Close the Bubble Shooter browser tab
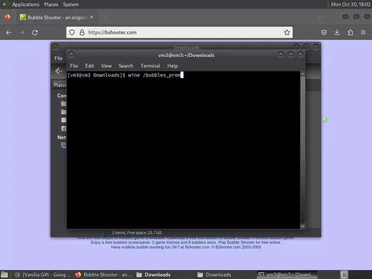Image resolution: width=372 pixels, height=279 pixels. [x=92, y=17]
